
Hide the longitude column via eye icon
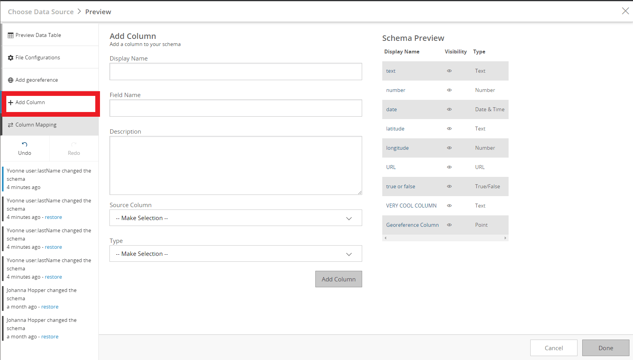[449, 148]
